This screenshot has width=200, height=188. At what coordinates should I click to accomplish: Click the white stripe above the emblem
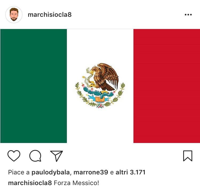tap(100, 46)
